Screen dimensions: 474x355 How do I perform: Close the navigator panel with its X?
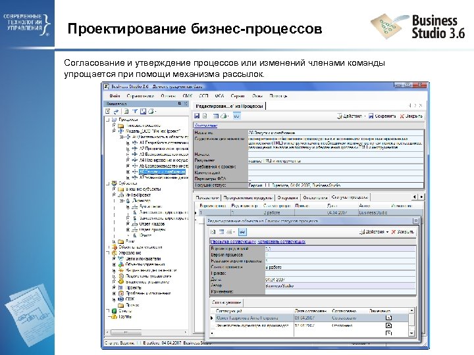[x=186, y=104]
